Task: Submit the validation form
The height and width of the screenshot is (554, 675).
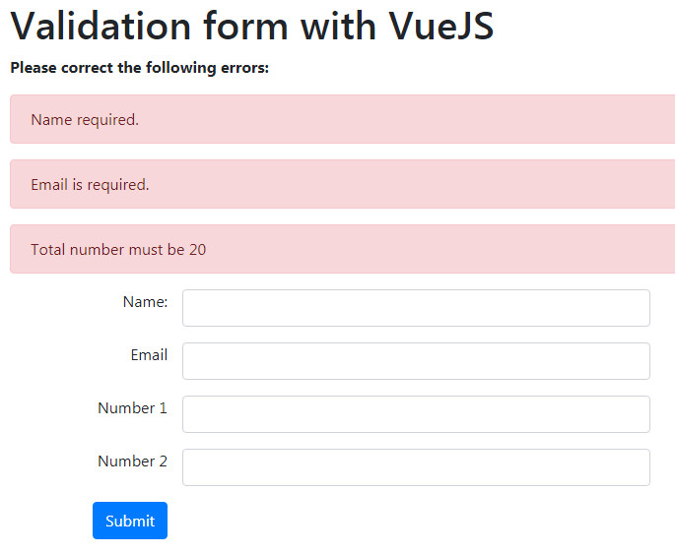Action: [129, 520]
